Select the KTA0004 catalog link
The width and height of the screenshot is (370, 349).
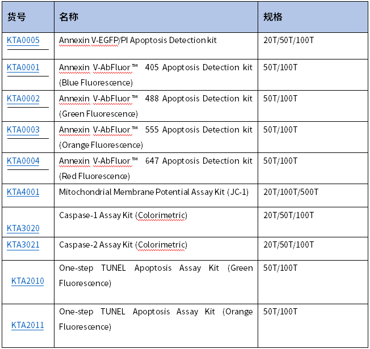coord(23,161)
